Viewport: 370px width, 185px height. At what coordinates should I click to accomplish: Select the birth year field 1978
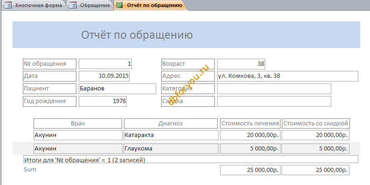(103, 101)
